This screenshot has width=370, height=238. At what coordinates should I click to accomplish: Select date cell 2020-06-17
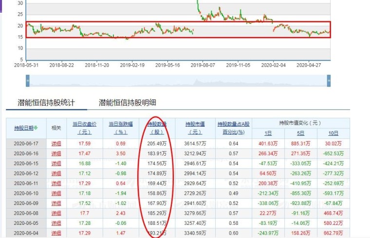[26, 144]
